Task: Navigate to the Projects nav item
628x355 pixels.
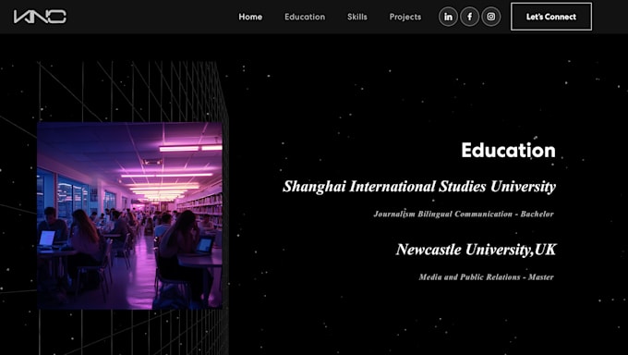Action: coord(405,17)
